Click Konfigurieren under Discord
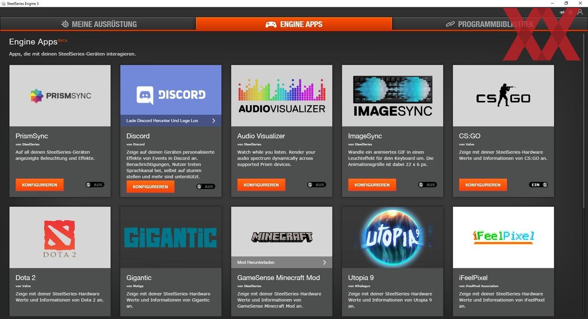The width and height of the screenshot is (588, 319). tap(150, 187)
